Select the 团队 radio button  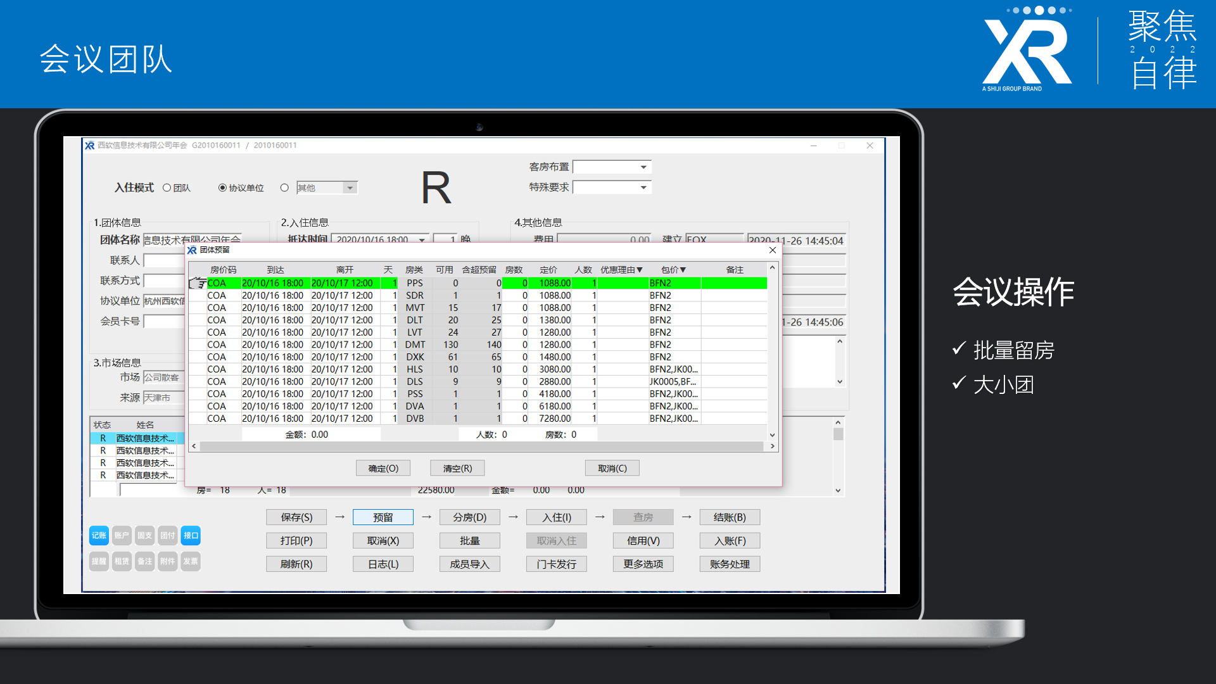point(167,188)
